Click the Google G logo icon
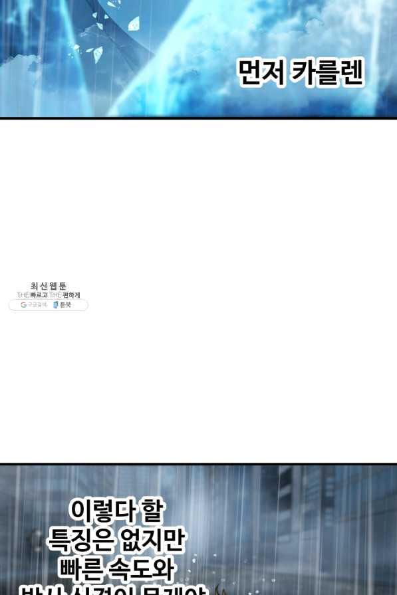Image resolution: width=397 pixels, height=595 pixels. click(x=23, y=304)
